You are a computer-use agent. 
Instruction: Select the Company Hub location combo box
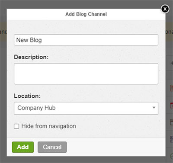pyautogui.click(x=86, y=108)
